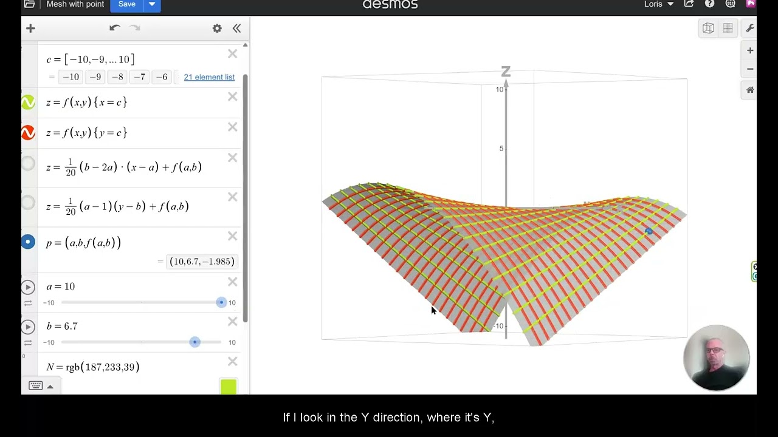778x437 pixels.
Task: Click the expression list scrollbar
Action: (245, 198)
